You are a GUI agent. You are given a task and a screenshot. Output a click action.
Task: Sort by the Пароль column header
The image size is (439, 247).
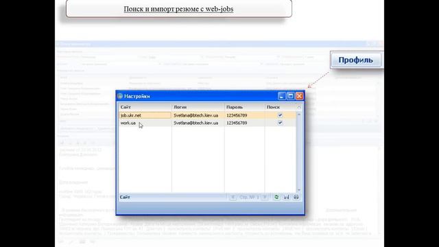click(x=245, y=107)
